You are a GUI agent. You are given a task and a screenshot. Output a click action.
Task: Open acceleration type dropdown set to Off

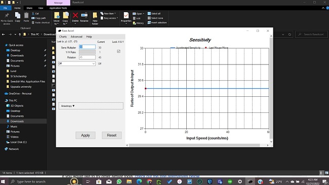77,64
